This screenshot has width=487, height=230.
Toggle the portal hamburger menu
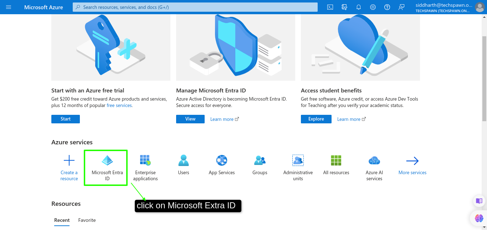[x=9, y=7]
